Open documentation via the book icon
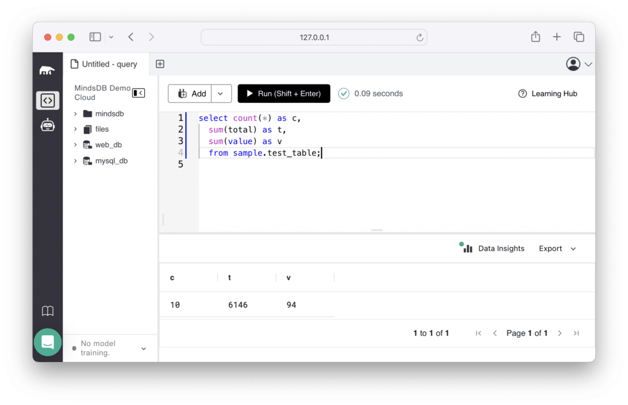Viewport: 628px width, 405px height. (x=47, y=310)
